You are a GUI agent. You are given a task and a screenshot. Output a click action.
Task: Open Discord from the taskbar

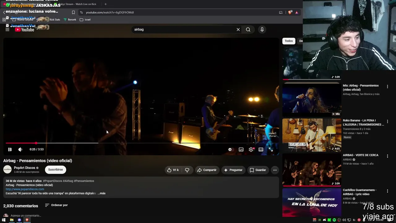pos(19,220)
